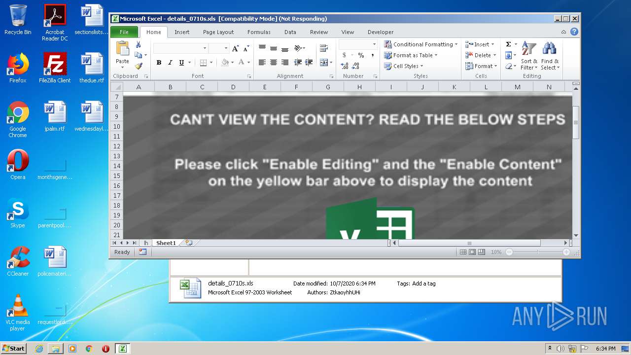Expand the Cell Styles dropdown
This screenshot has width=631, height=355.
point(421,66)
